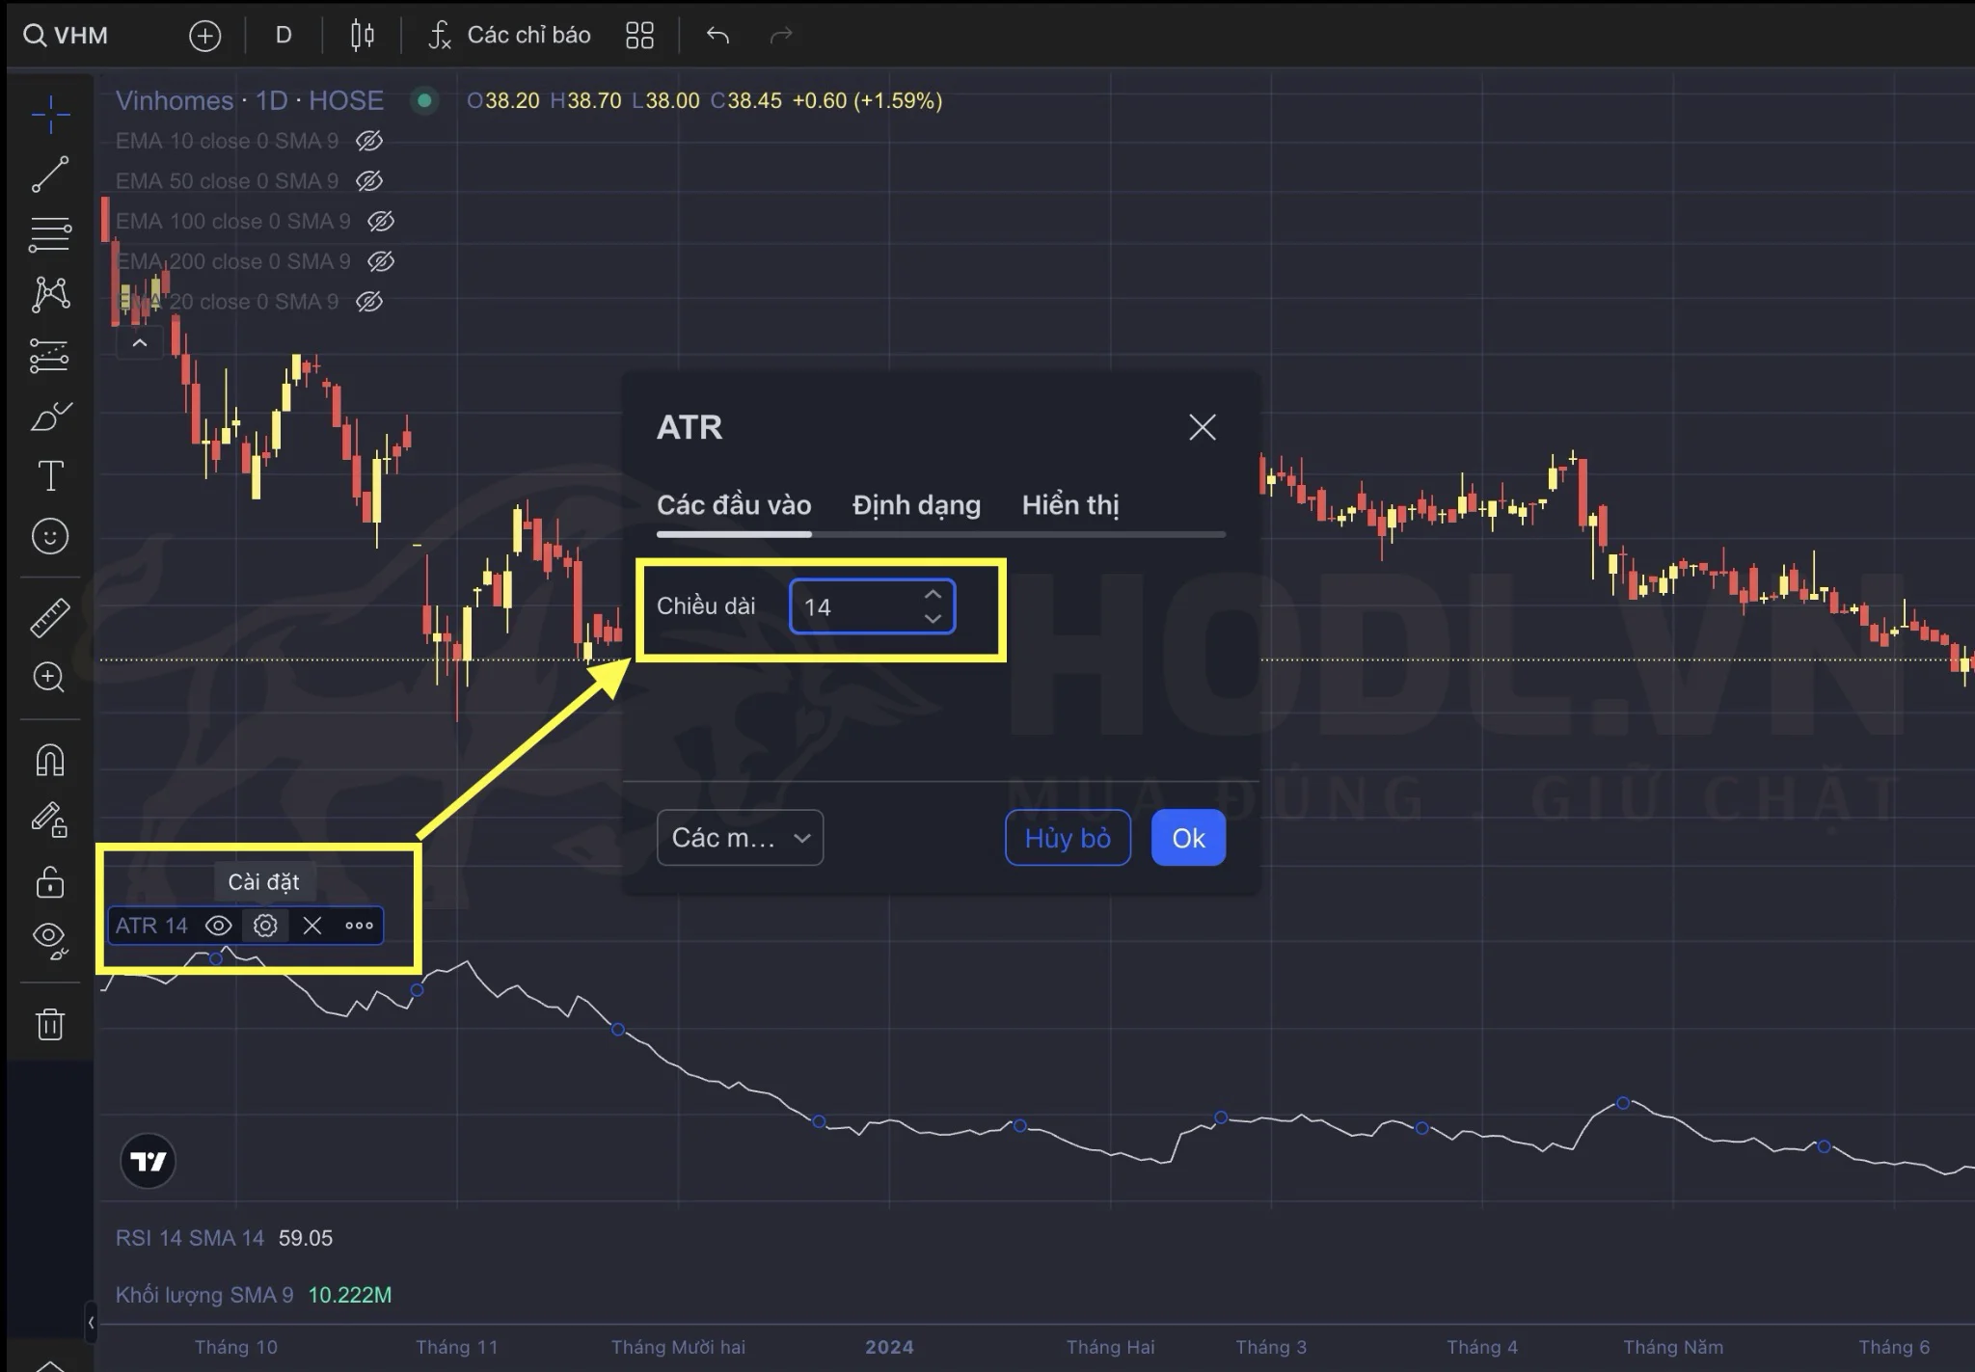Switch to the Định dạng tab
1975x1372 pixels.
pos(916,505)
